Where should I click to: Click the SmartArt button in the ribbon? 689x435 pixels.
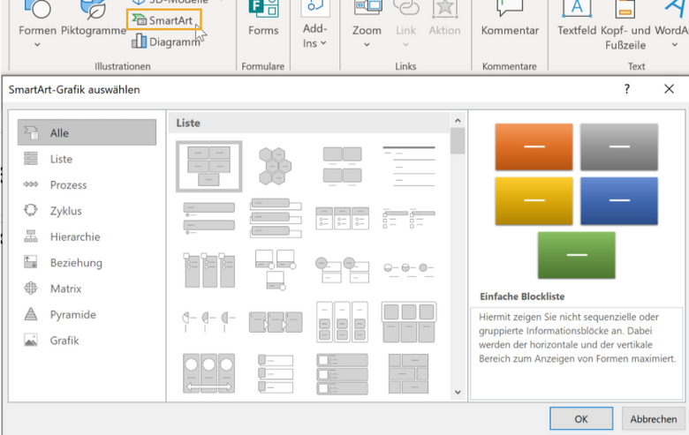click(164, 19)
